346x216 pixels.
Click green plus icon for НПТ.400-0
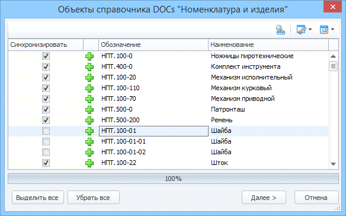(x=89, y=67)
